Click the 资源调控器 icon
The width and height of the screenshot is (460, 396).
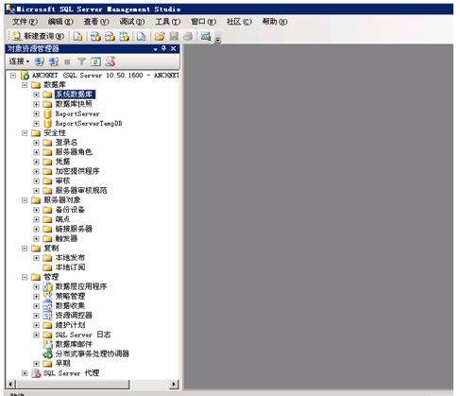47,316
